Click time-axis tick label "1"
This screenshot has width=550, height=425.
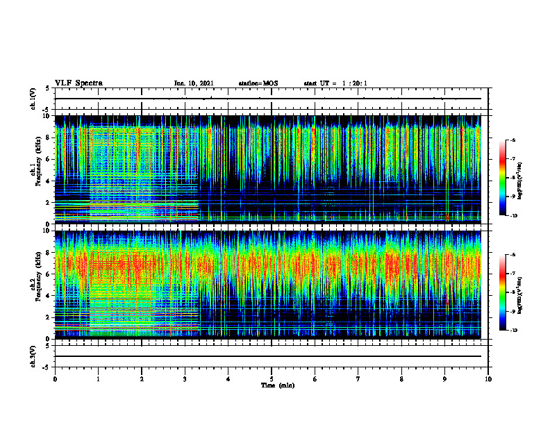click(98, 379)
